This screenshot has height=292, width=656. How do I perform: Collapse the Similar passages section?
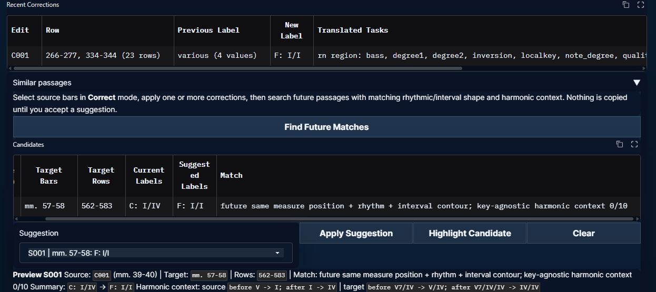click(637, 83)
